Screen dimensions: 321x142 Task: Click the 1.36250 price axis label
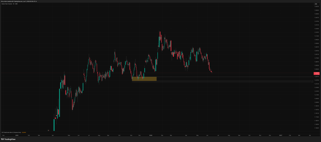click(x=316, y=6)
